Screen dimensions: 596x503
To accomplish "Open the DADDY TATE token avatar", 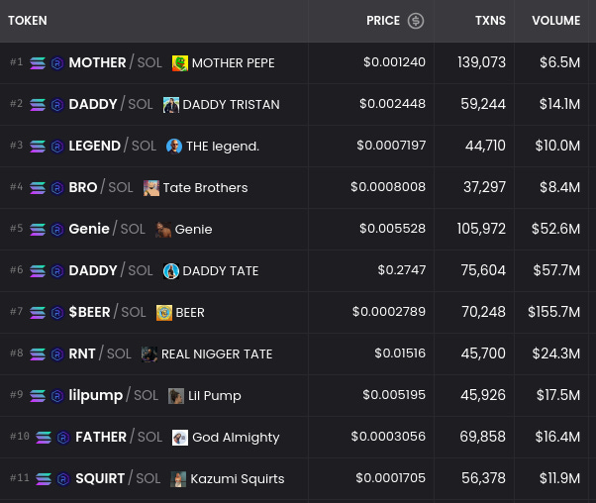I will pyautogui.click(x=171, y=271).
